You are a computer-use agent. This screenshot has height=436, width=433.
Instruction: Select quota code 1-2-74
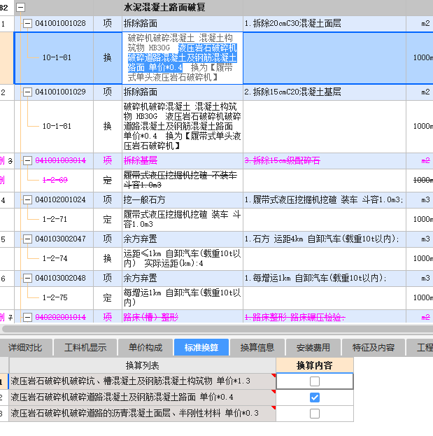tap(54, 259)
